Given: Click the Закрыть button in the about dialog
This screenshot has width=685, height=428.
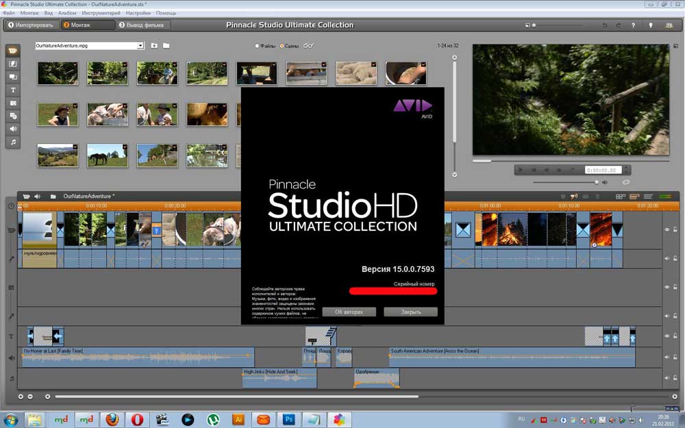Looking at the screenshot, I should pos(410,312).
